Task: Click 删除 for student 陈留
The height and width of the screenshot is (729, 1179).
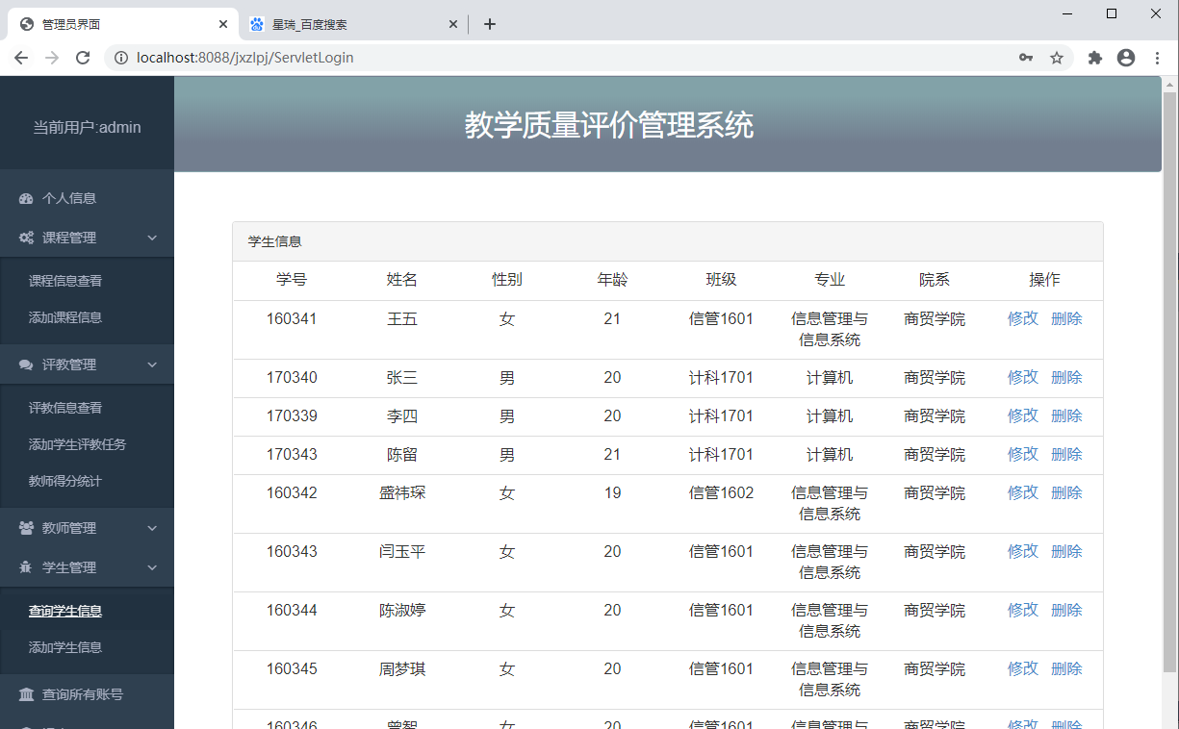Action: tap(1066, 454)
